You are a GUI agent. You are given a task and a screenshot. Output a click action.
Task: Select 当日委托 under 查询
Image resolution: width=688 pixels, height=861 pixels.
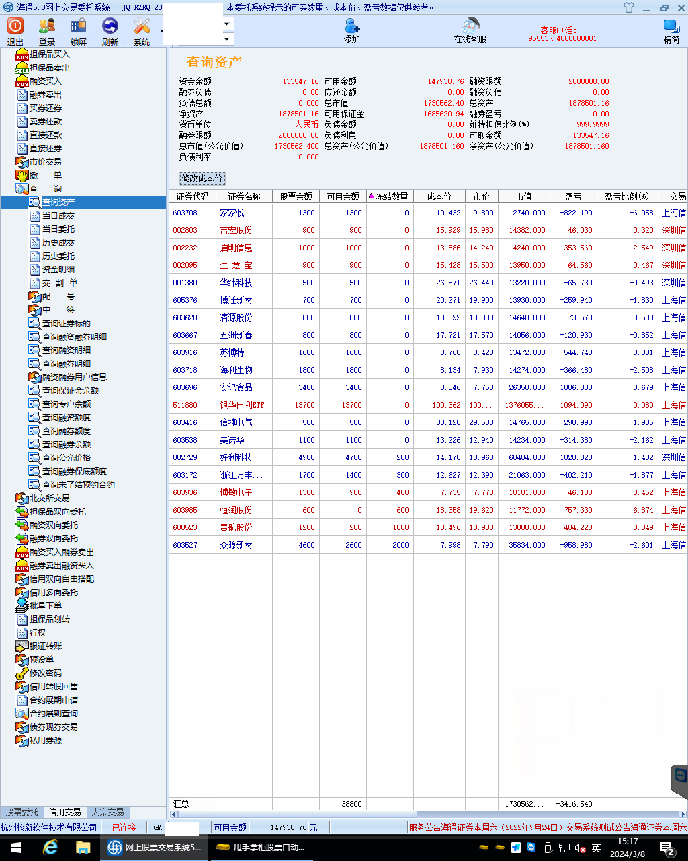coord(58,229)
